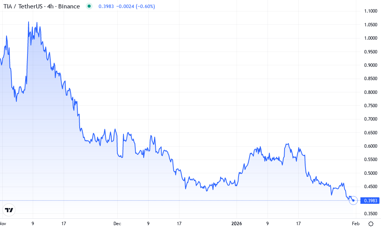The height and width of the screenshot is (229, 381).
Task: Click the pulsing last-price marker on line
Action: pos(353,200)
